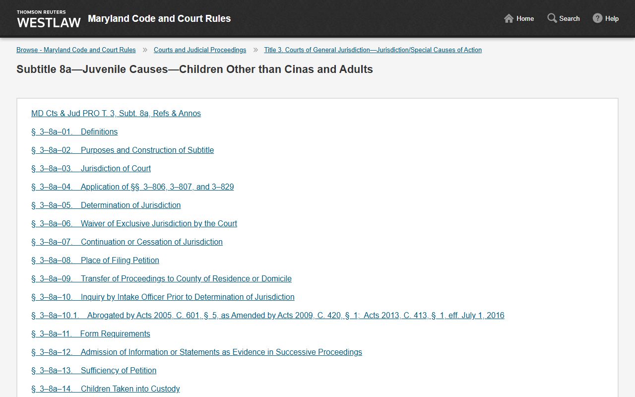This screenshot has height=397, width=635.
Task: Go to Courts and Judicial Proceedings breadcrumb
Action: (x=200, y=50)
